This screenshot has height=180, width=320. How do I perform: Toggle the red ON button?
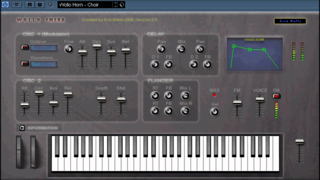(276, 96)
